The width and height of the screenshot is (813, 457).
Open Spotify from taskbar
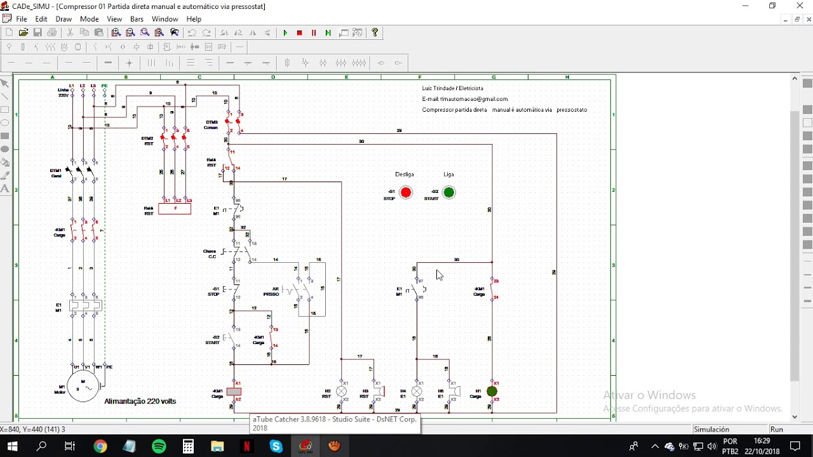click(x=159, y=446)
